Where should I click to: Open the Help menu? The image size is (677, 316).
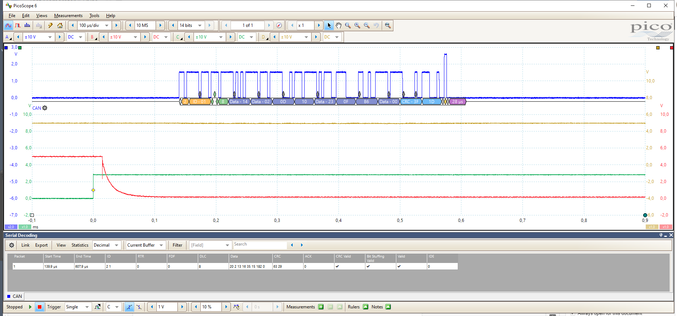point(111,16)
